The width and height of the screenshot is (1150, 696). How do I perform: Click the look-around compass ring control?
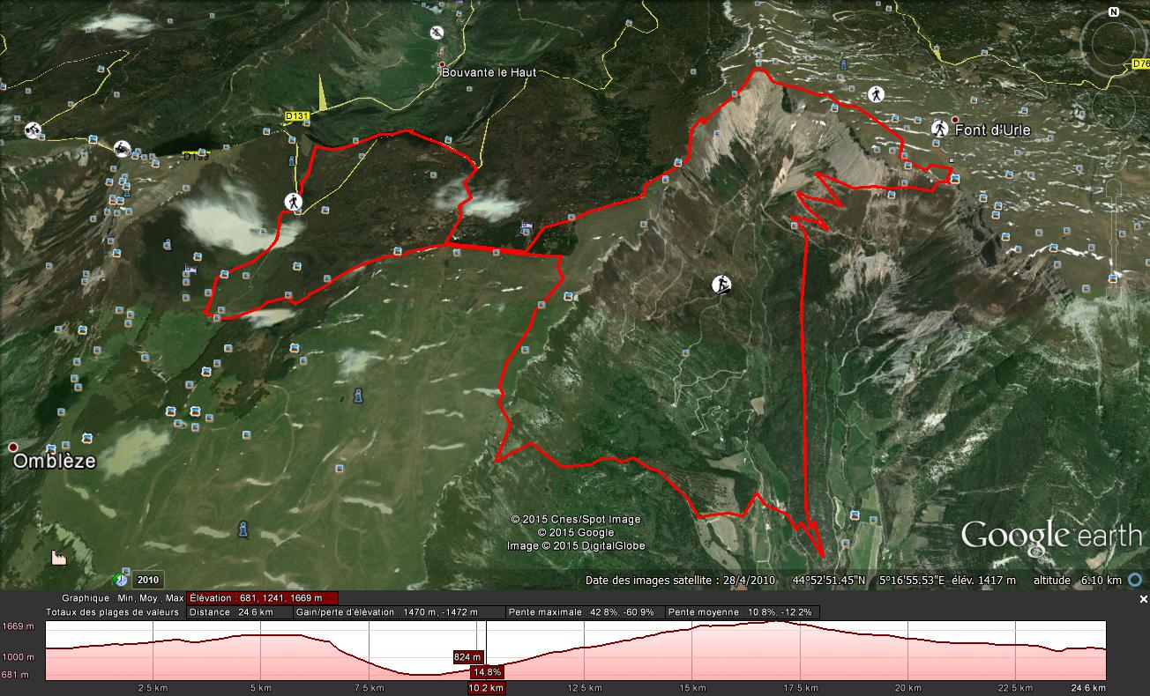1114,45
